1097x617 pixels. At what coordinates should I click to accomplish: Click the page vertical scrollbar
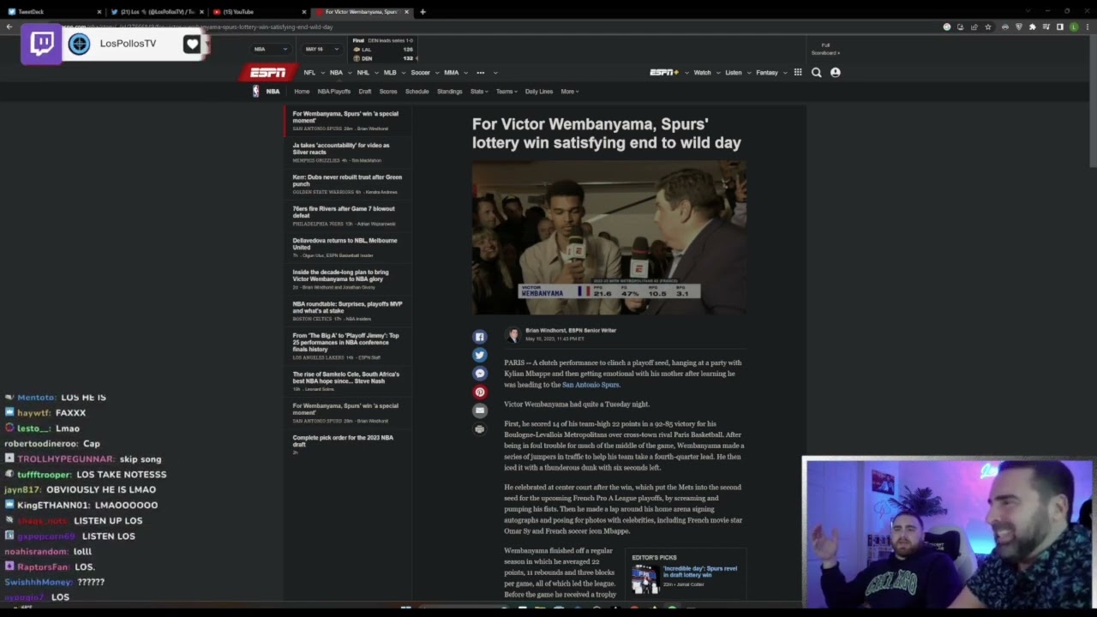(x=1093, y=103)
